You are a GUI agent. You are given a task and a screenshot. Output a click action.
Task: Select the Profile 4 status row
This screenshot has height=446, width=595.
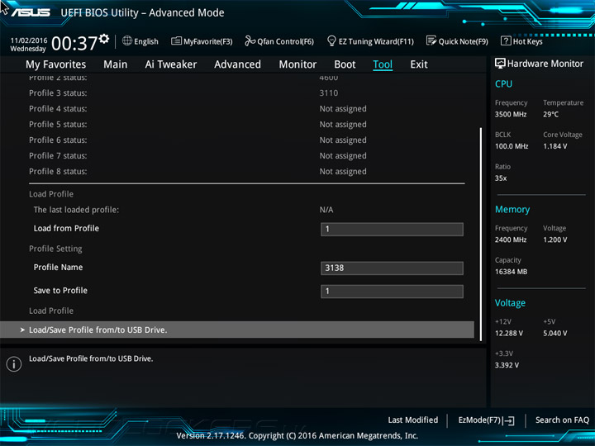tap(246, 108)
